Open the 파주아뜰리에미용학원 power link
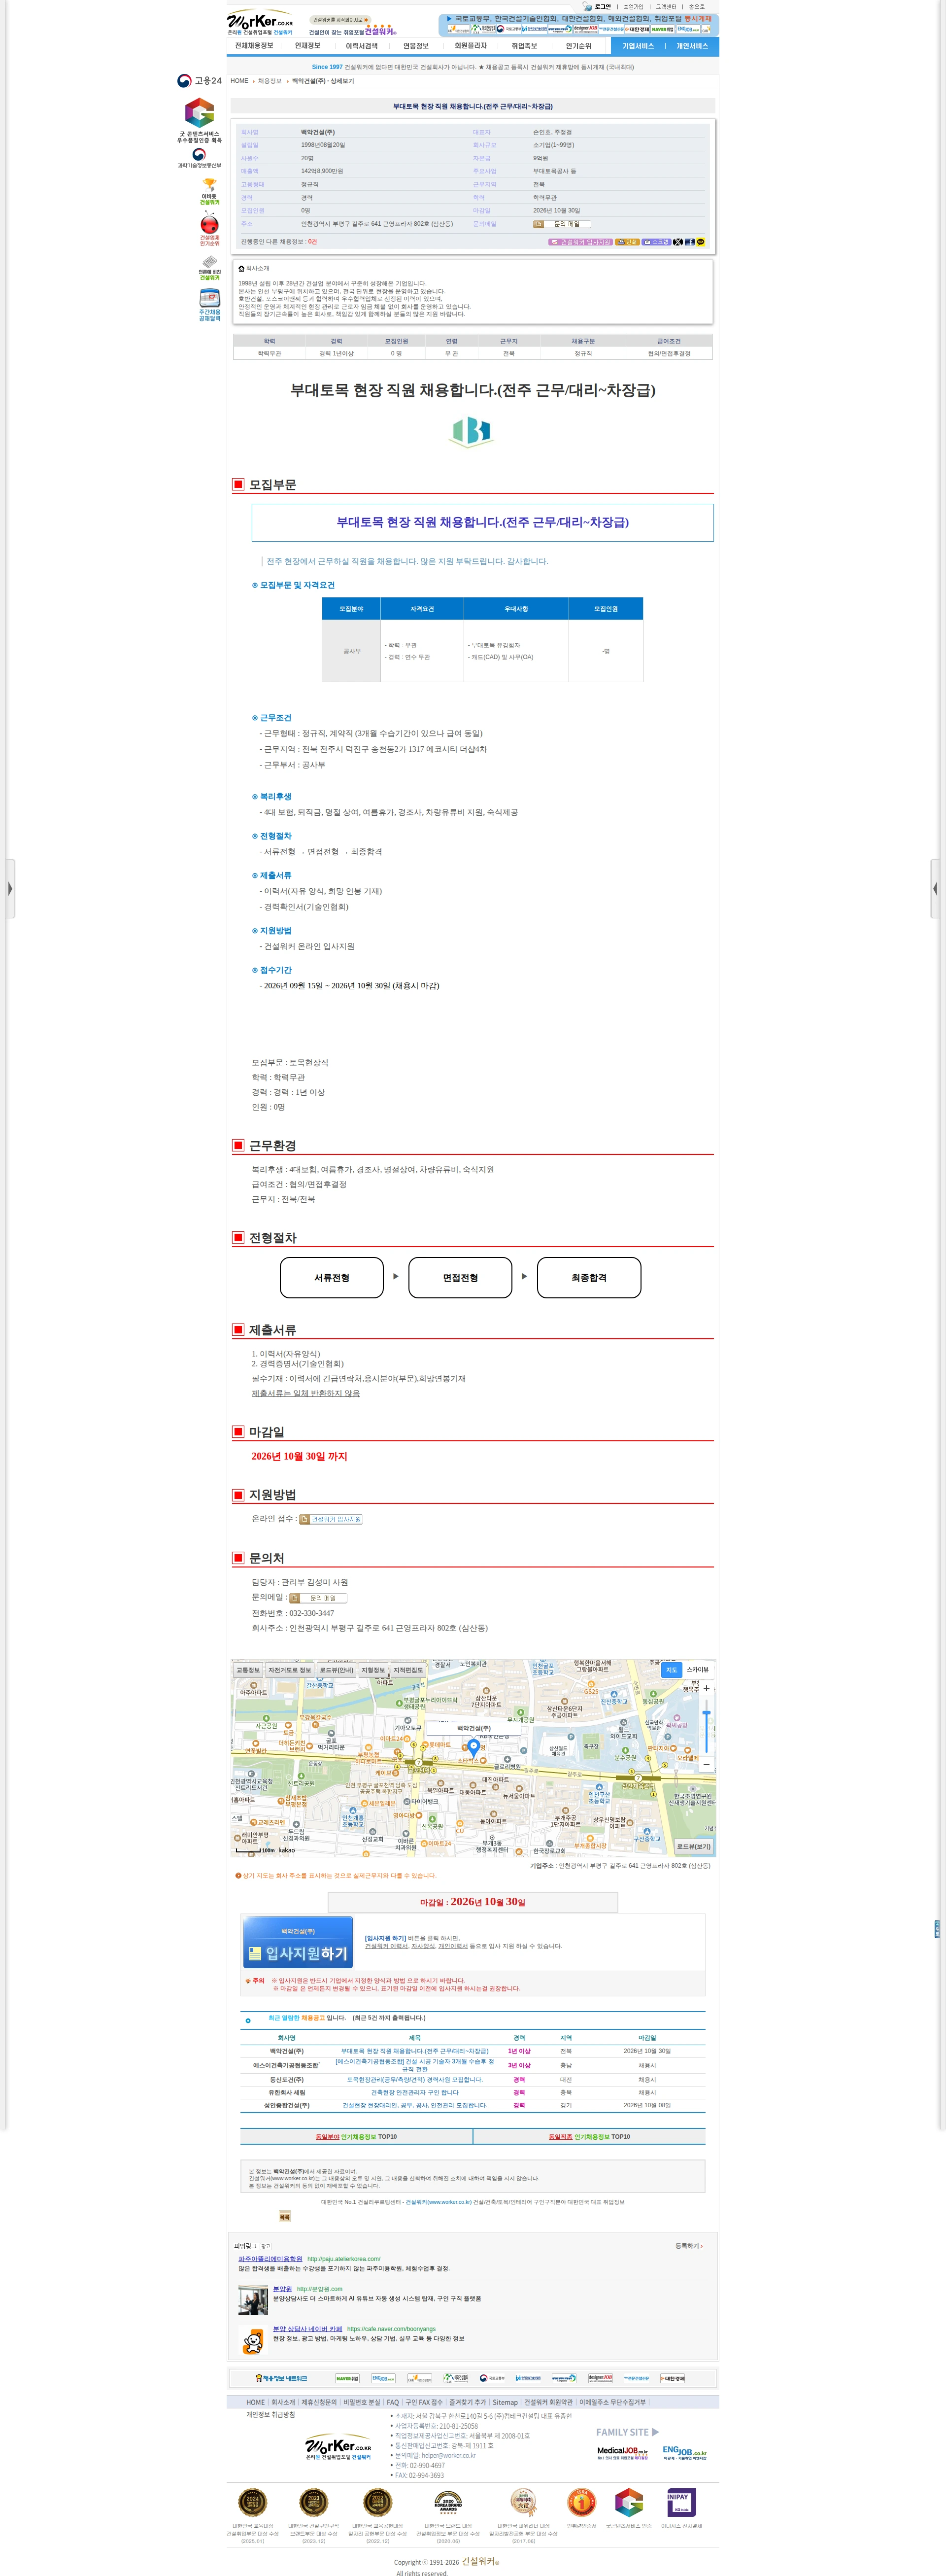This screenshot has height=2576, width=946. (270, 2258)
